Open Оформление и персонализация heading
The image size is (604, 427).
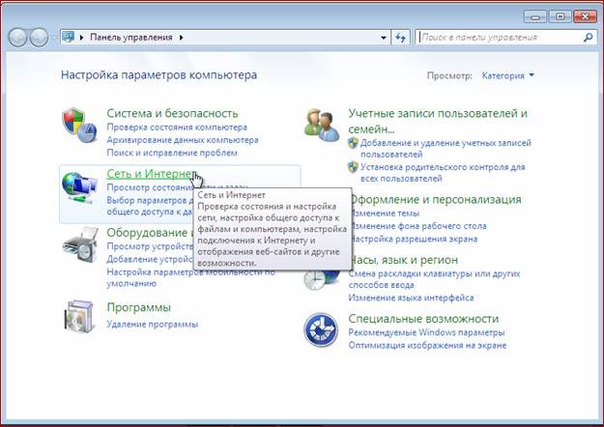click(437, 199)
